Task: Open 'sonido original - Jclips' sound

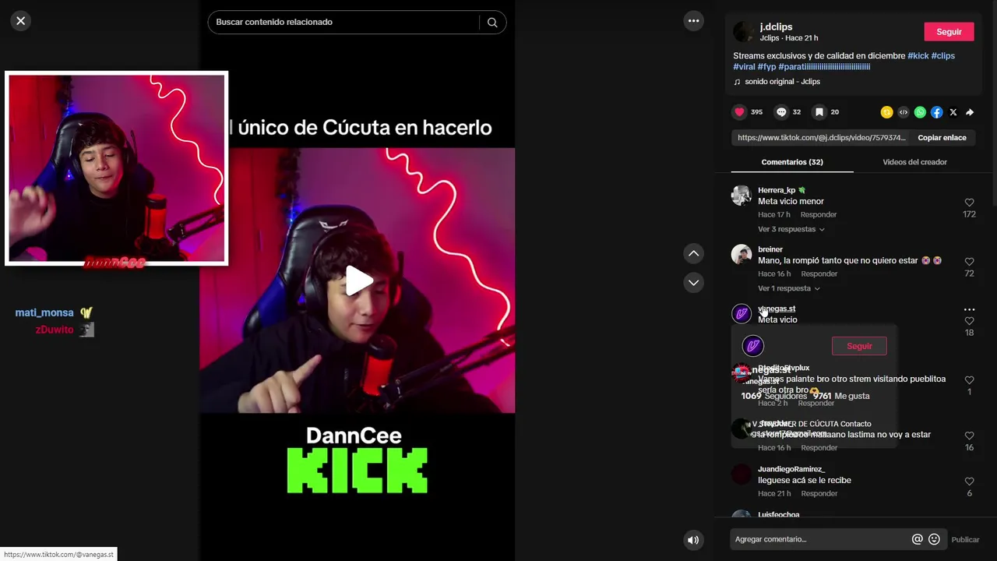Action: 782,82
